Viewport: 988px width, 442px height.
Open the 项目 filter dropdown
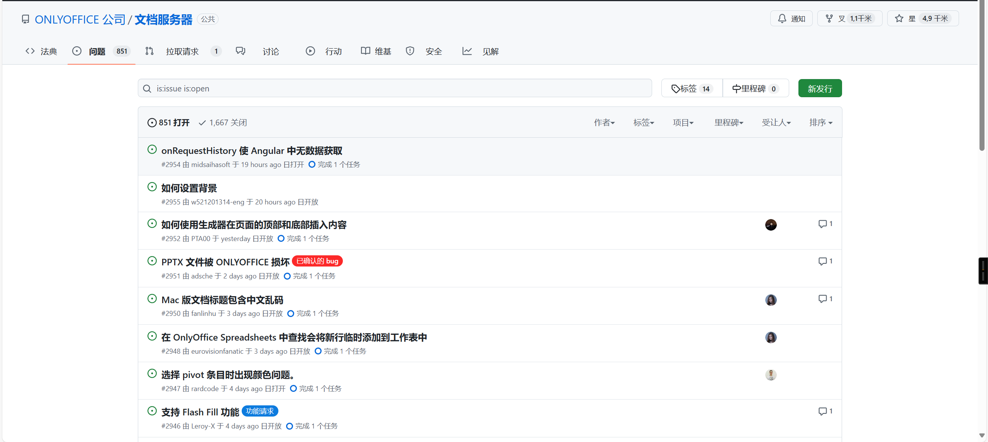[x=683, y=123]
